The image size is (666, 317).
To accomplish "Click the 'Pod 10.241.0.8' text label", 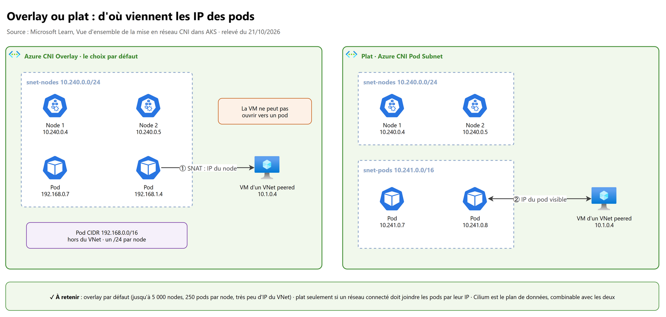I will [x=475, y=222].
